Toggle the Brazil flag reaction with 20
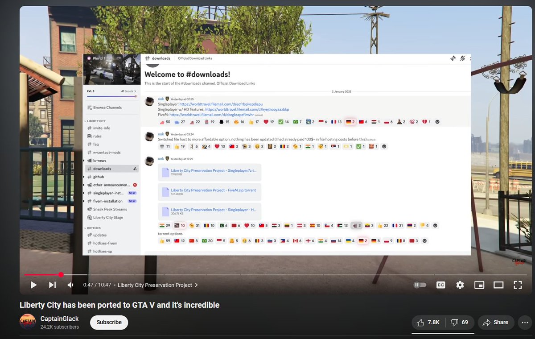 [x=207, y=241]
